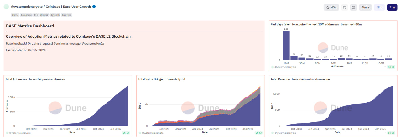This screenshot has height=140, width=401.
Task: Open the base-next-10m query link
Action: [351, 24]
